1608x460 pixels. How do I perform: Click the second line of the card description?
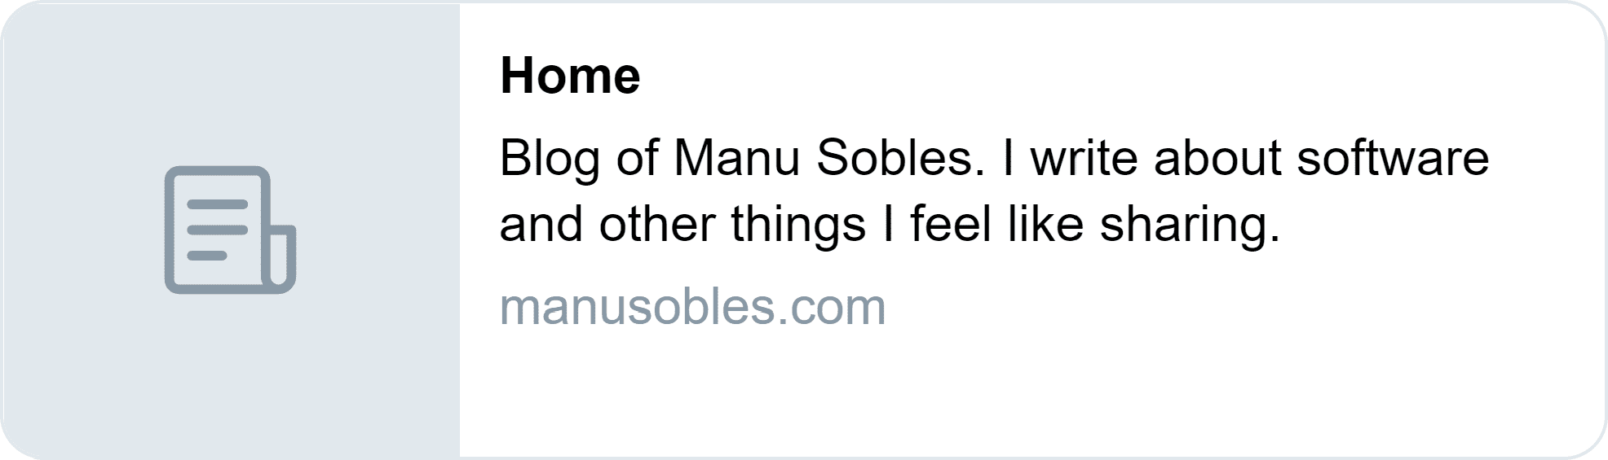[890, 224]
